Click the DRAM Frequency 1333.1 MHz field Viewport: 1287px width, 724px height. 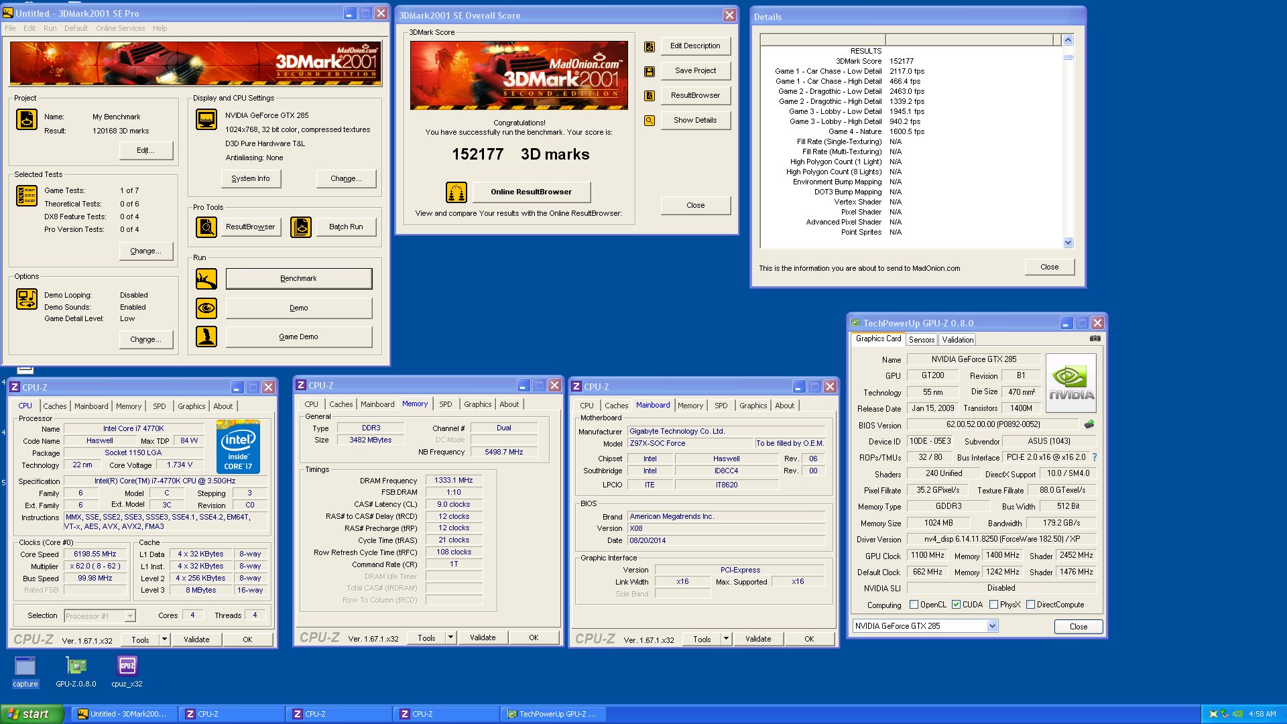454,481
